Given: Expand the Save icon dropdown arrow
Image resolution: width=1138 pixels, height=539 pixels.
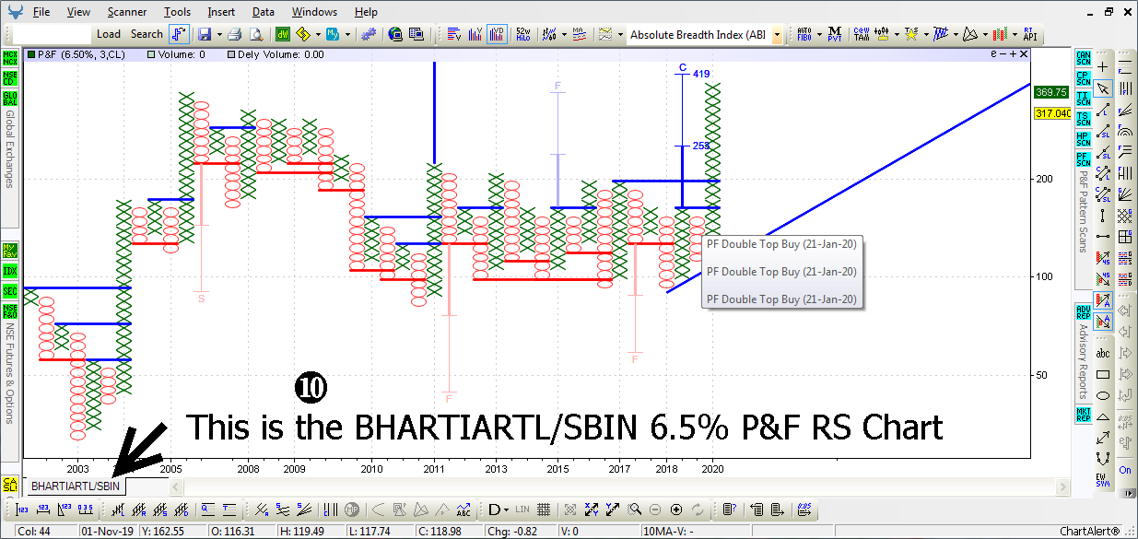Looking at the screenshot, I should 218,34.
